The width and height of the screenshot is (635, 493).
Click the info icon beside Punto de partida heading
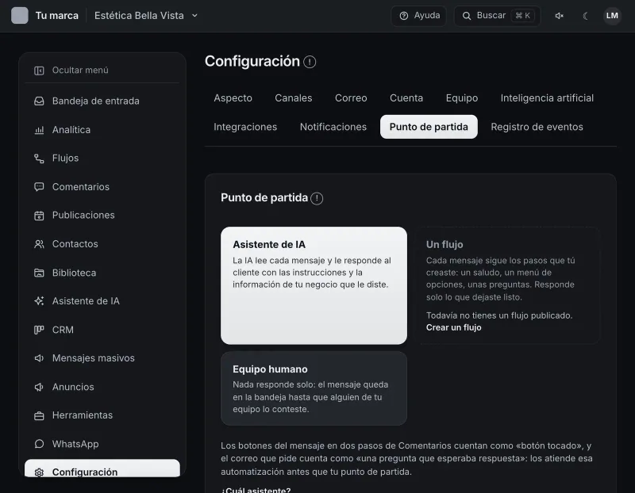click(x=317, y=199)
